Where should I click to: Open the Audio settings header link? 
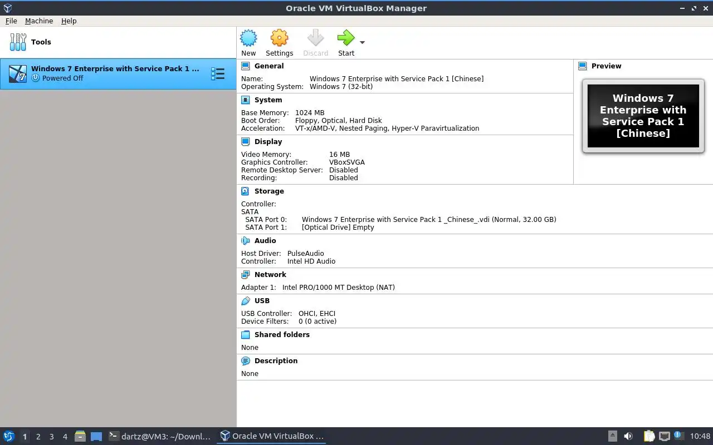pos(265,241)
